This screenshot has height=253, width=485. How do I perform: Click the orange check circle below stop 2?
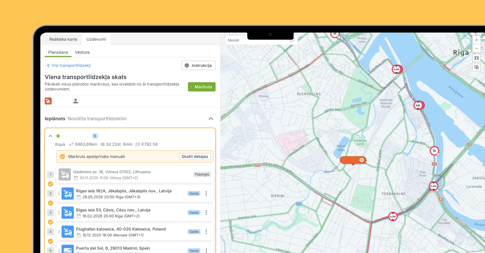[50, 203]
